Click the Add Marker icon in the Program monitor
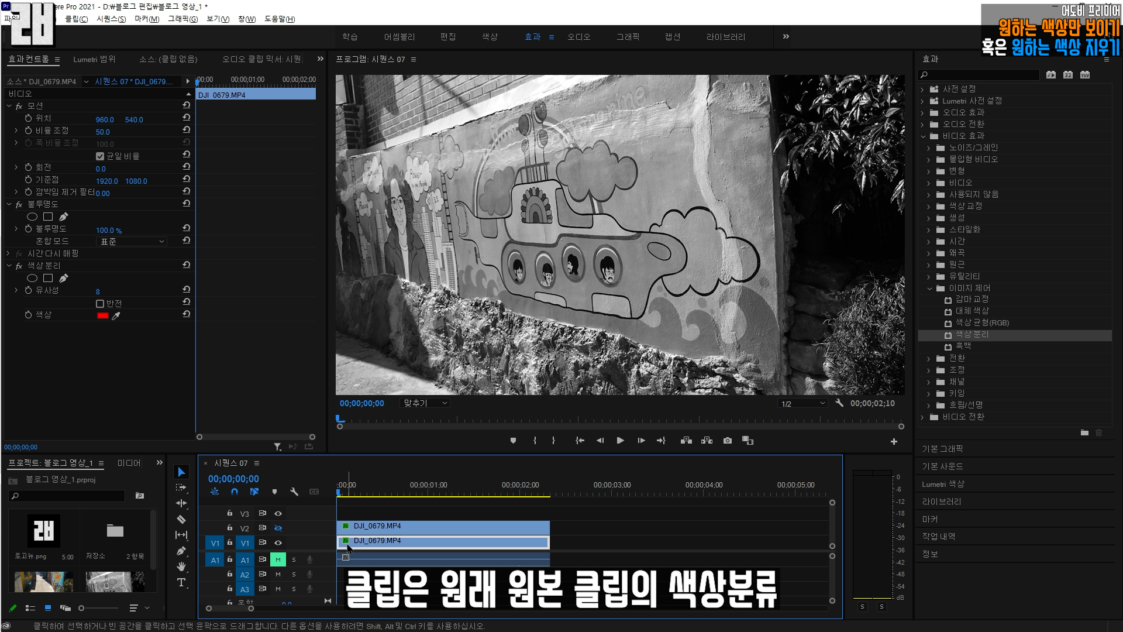The width and height of the screenshot is (1123, 632). tap(513, 441)
